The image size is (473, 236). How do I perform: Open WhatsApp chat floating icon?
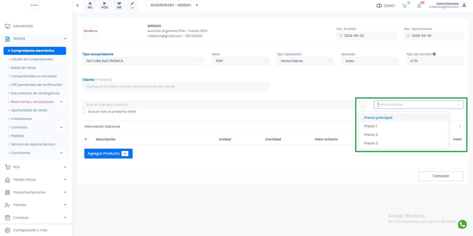tap(462, 224)
